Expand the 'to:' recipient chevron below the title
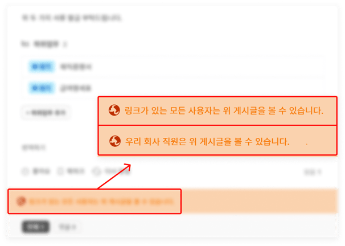Screen dimensions: 345x246 [x=65, y=44]
